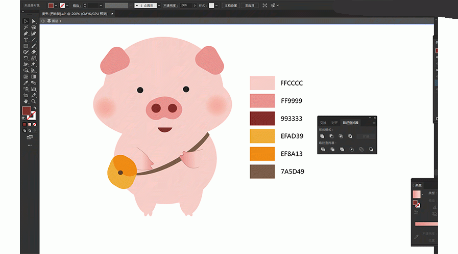
Task: Switch to the 对齐 (Align) tab
Action: pos(334,123)
